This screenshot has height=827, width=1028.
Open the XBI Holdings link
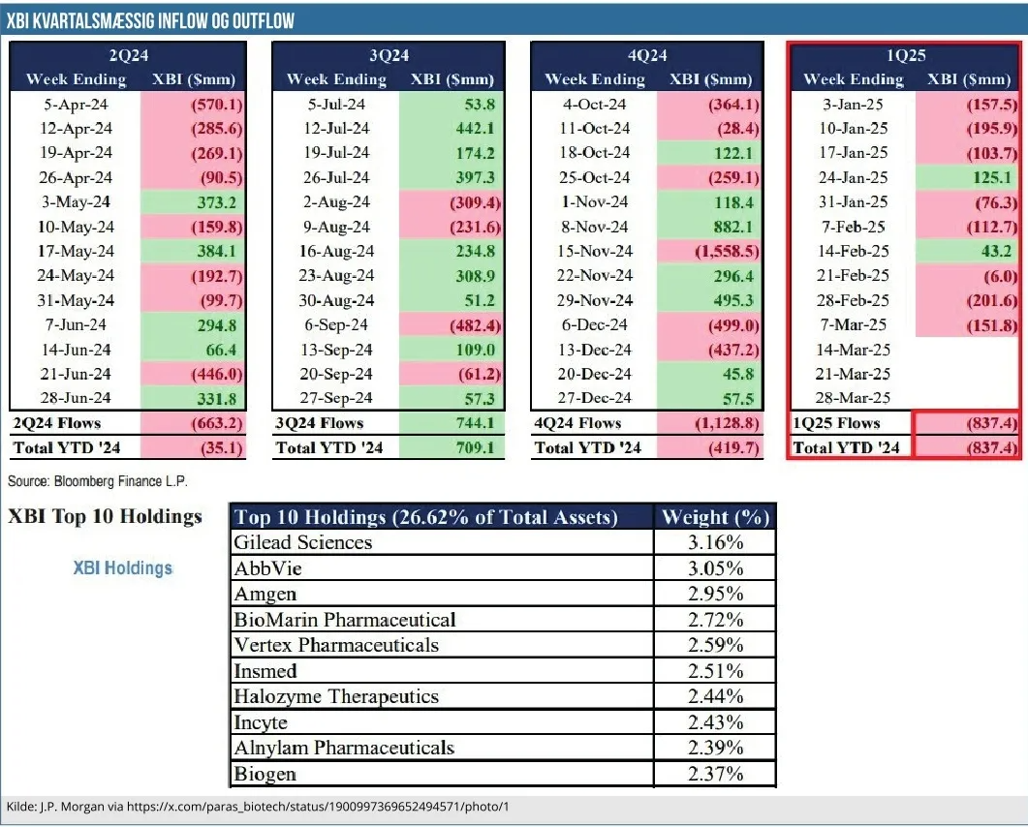(x=123, y=568)
